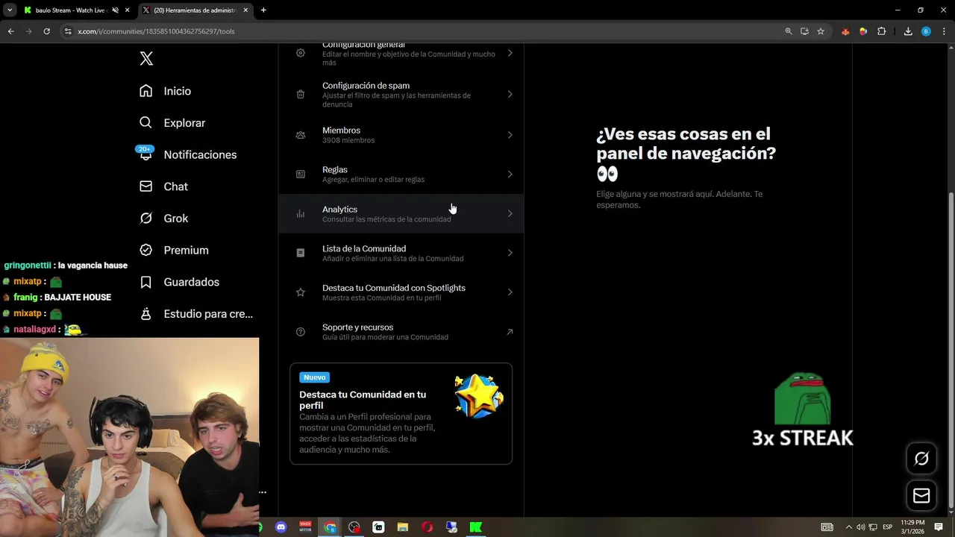Screen dimensions: 955x537
Task: Open Reglas settings
Action: pos(401,175)
